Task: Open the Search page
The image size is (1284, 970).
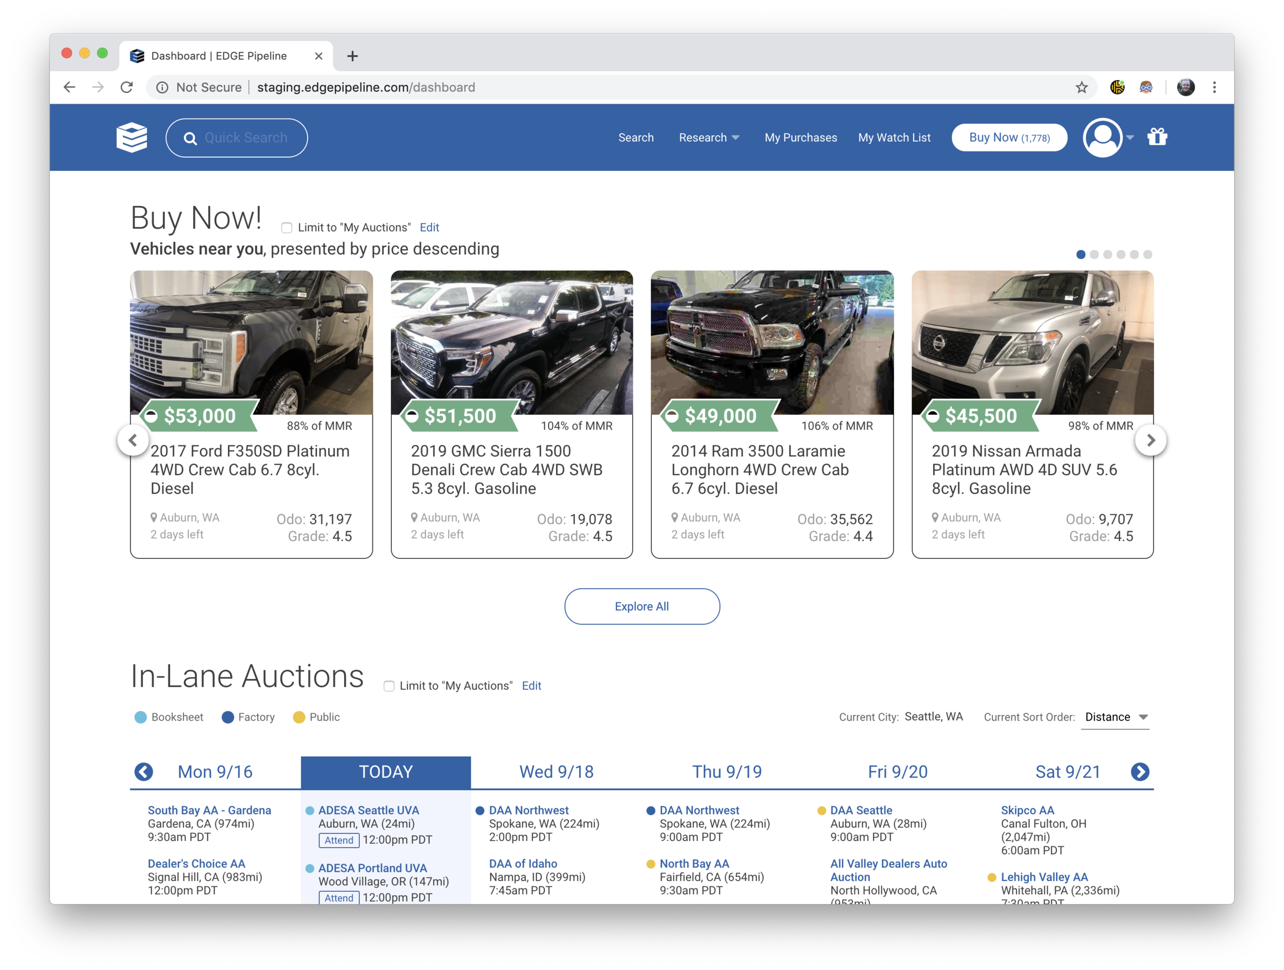Action: click(636, 138)
